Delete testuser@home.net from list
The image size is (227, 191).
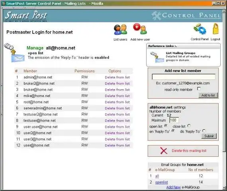117,121
